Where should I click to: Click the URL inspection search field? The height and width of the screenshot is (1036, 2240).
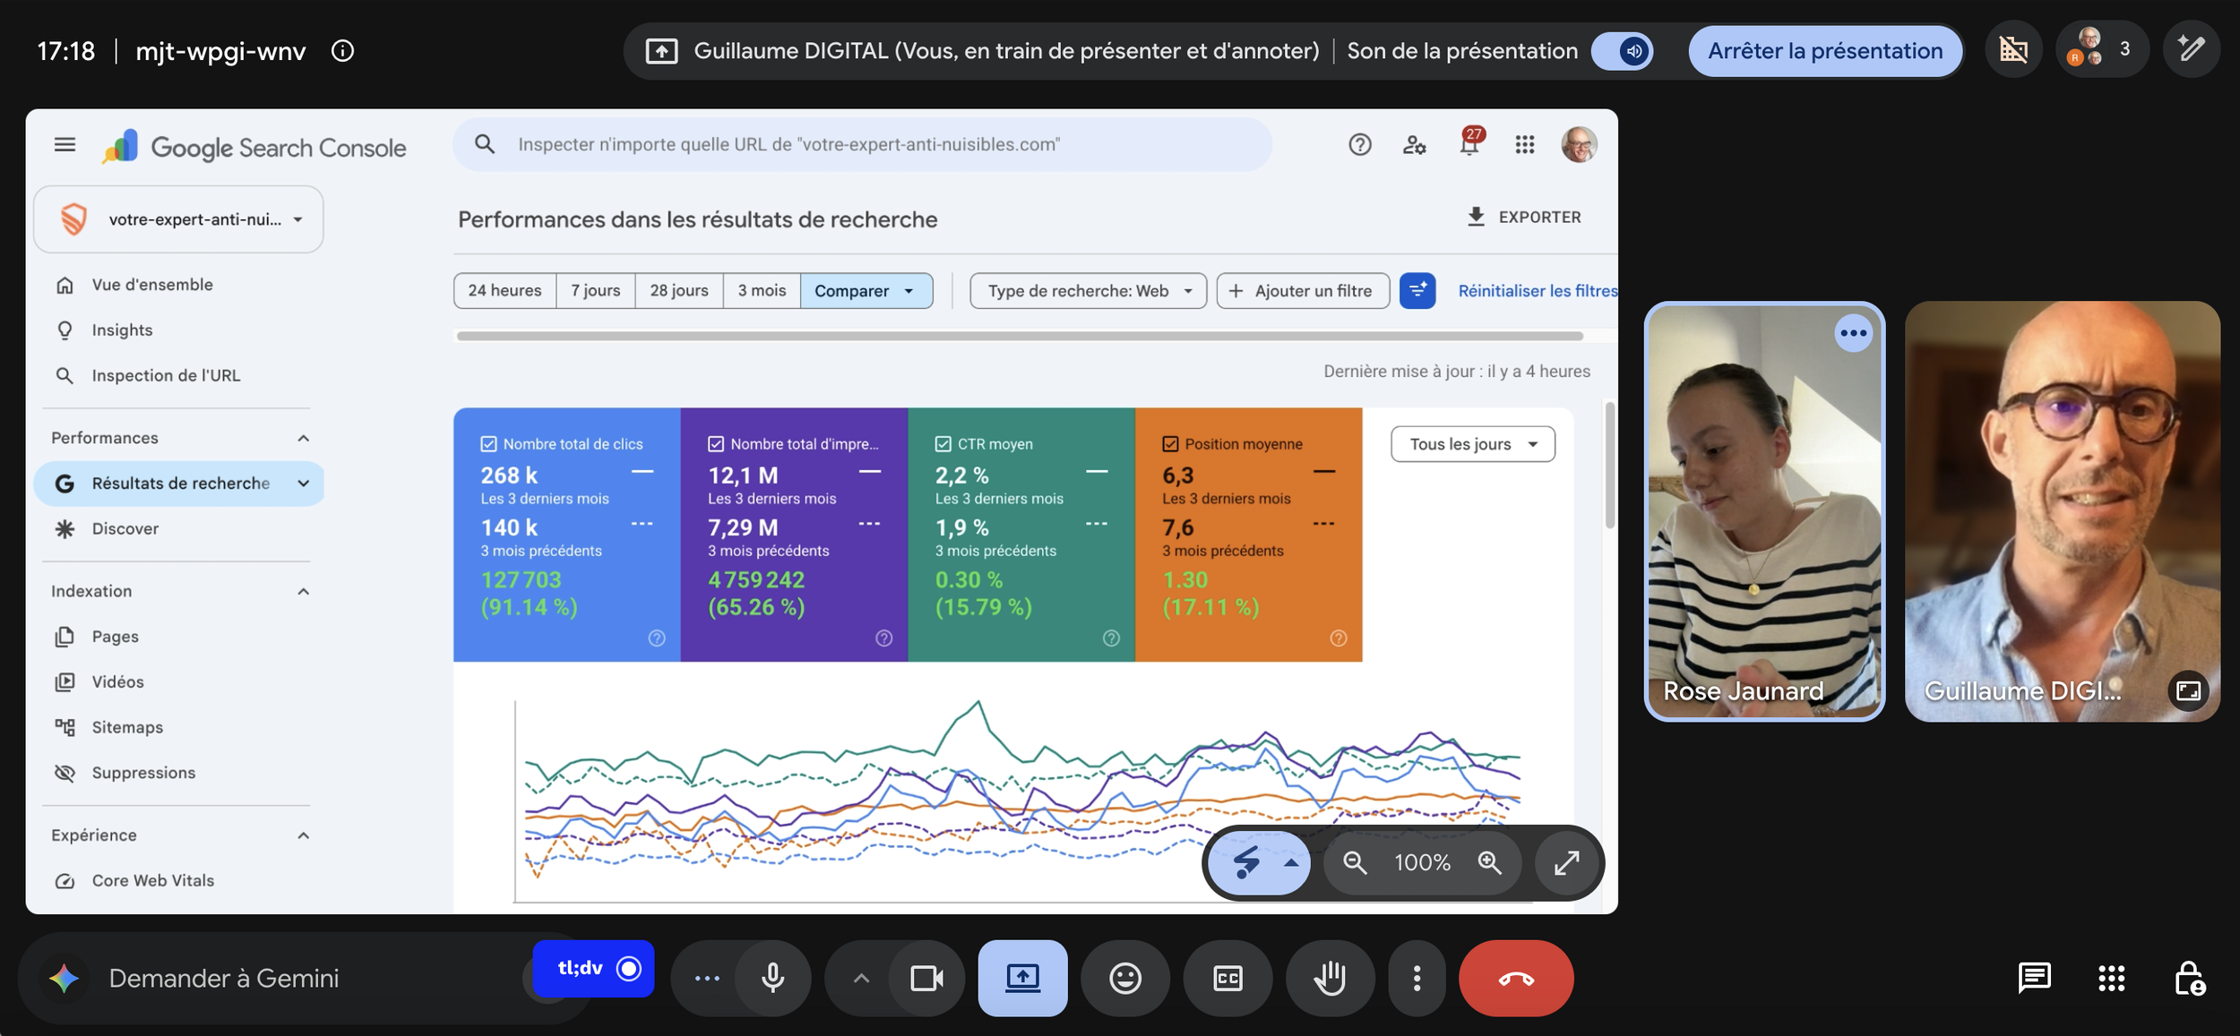point(862,144)
